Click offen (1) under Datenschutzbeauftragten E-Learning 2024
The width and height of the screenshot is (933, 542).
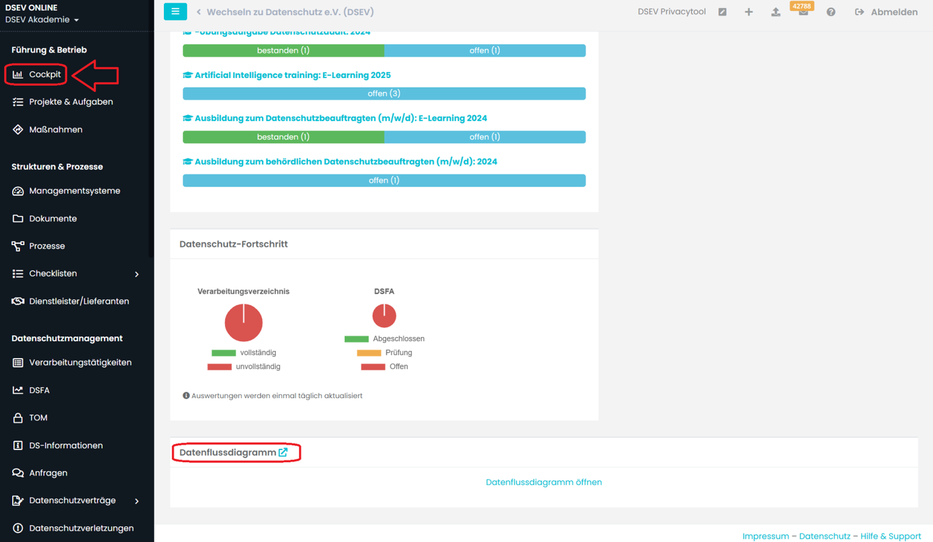[x=485, y=137]
